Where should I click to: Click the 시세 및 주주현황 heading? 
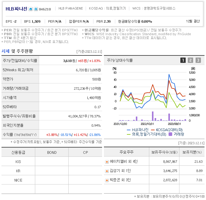(17, 51)
